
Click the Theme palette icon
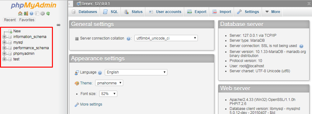pos(77,83)
